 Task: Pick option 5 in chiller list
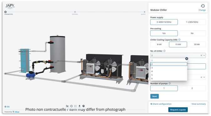[169, 75]
